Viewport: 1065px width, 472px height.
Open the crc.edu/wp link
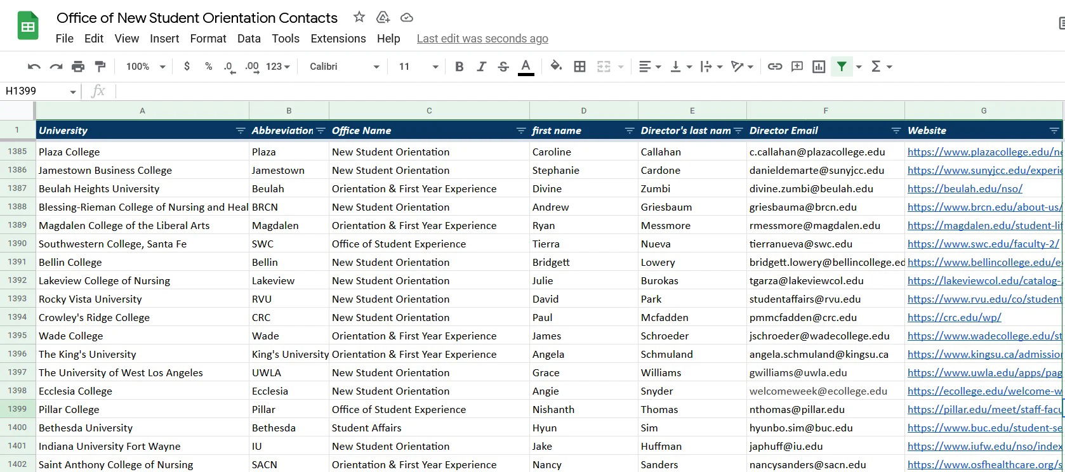click(x=954, y=318)
